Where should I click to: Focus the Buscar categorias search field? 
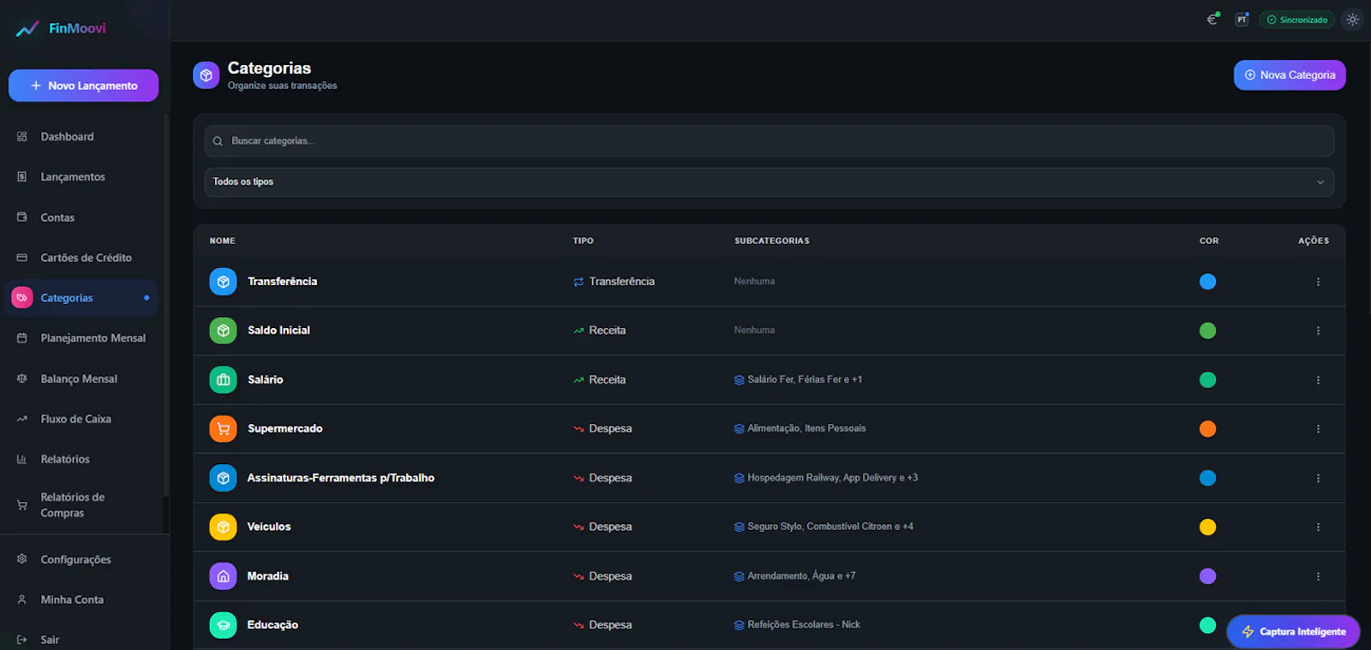pos(769,141)
